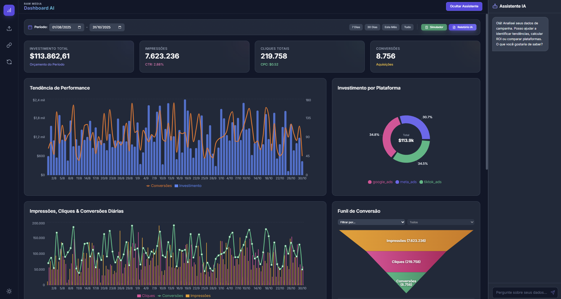The height and width of the screenshot is (299, 561).
Task: Click the Total $113.9k donut center
Action: coord(406,138)
